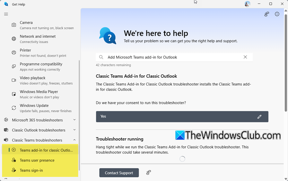Click the Printer icon in sidebar

[14, 53]
